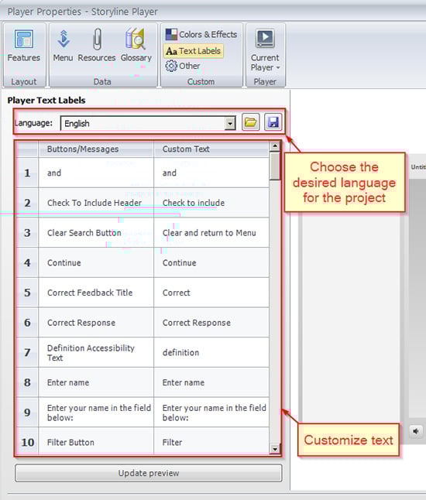Open the Other gear option
The width and height of the screenshot is (426, 500).
coord(183,66)
